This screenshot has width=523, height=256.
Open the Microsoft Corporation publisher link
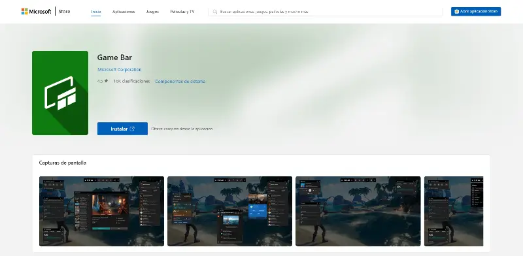tap(120, 70)
